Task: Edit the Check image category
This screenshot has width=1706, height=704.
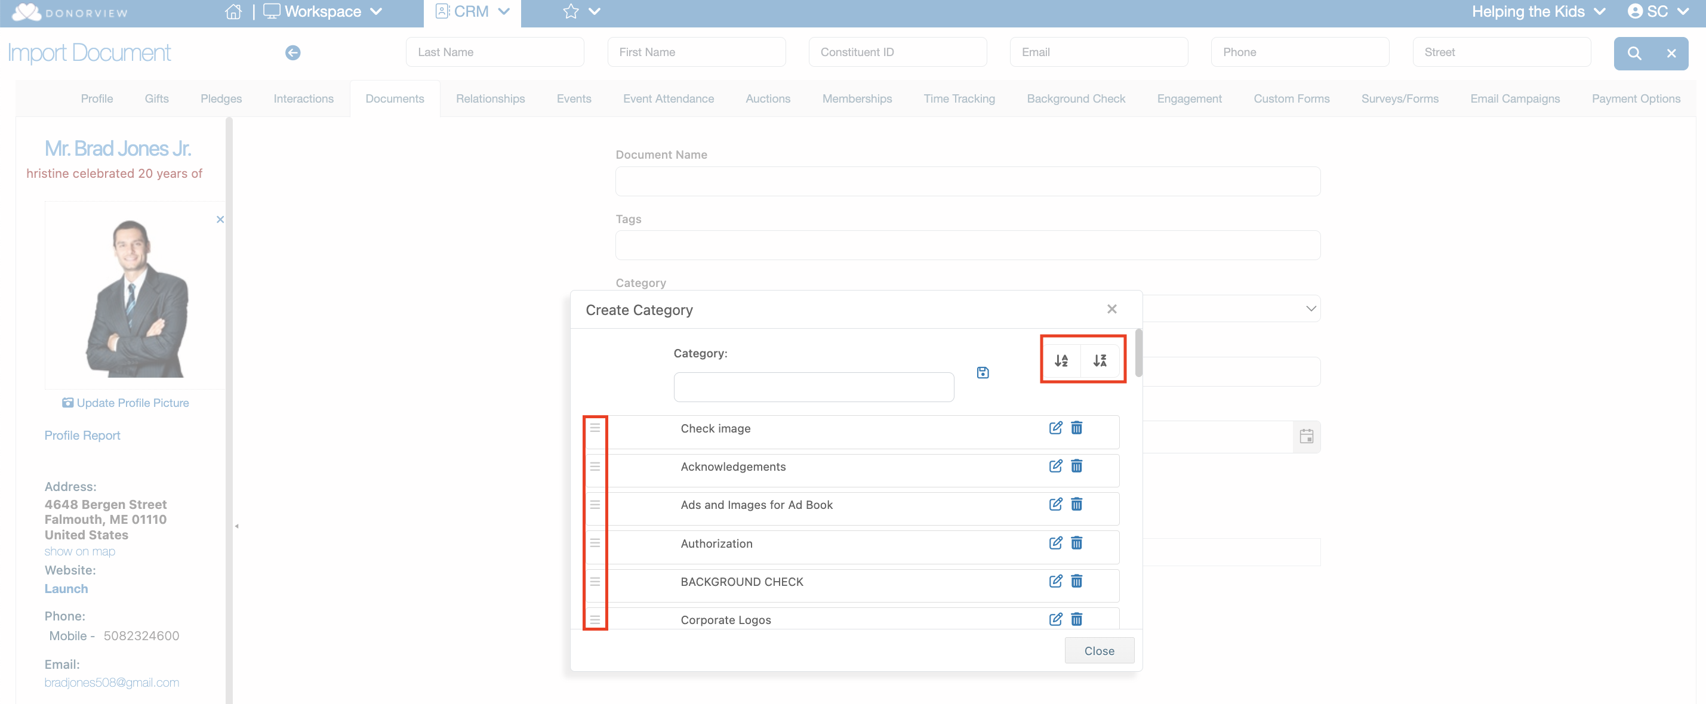Action: 1055,428
